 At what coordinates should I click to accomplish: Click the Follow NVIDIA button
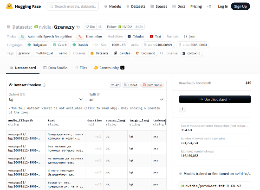(119, 27)
